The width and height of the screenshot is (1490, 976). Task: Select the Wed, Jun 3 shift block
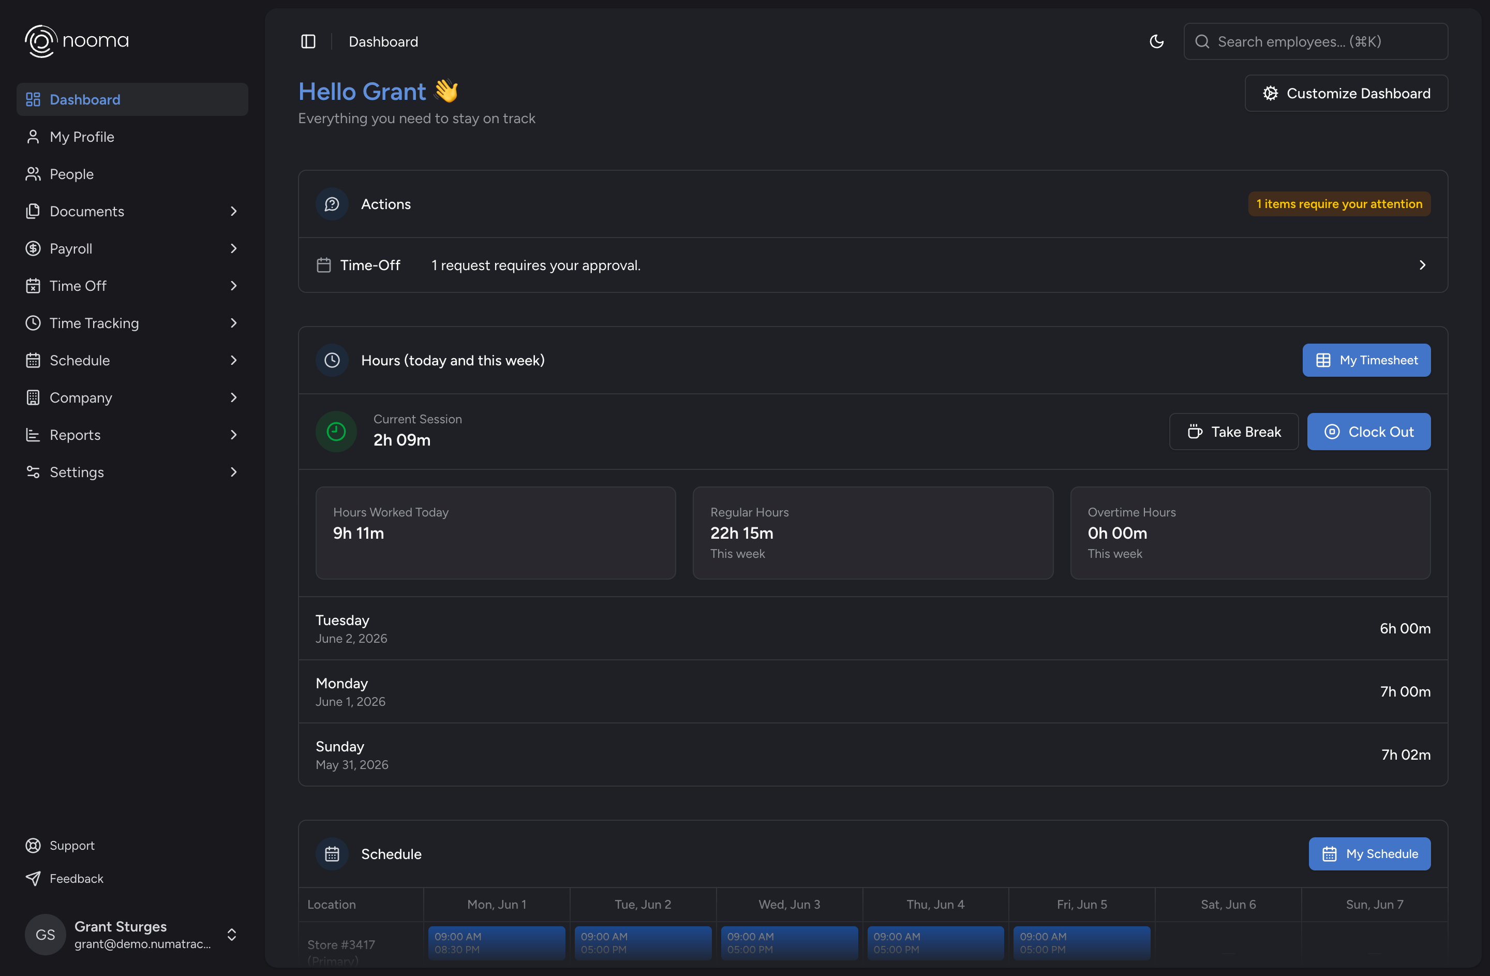(x=789, y=943)
